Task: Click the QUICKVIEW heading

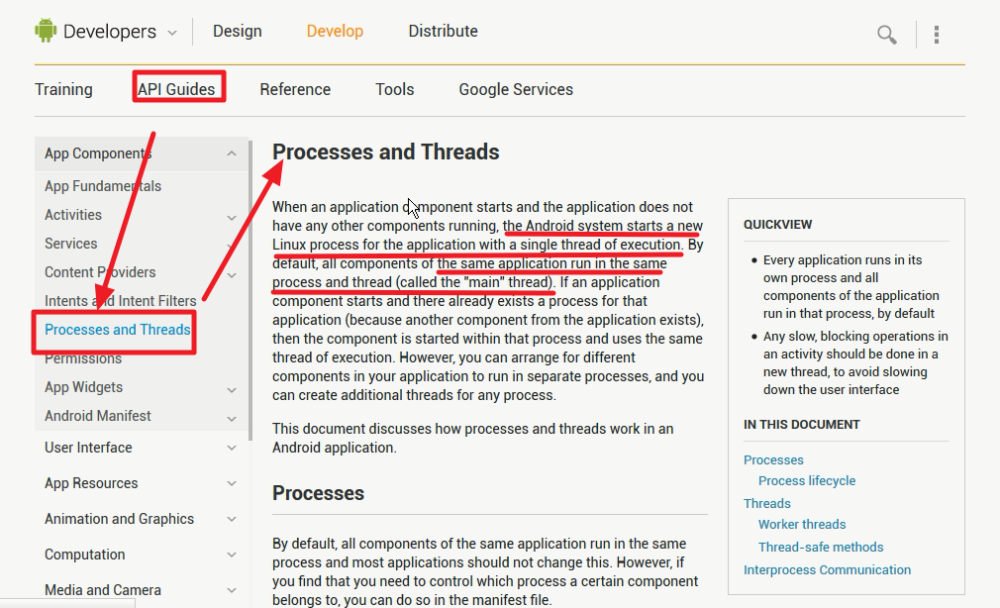Action: tap(778, 225)
